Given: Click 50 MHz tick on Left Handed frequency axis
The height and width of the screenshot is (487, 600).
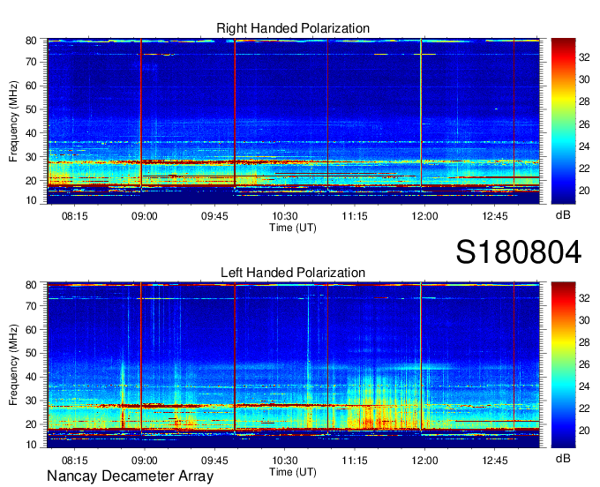Looking at the screenshot, I should 31,353.
